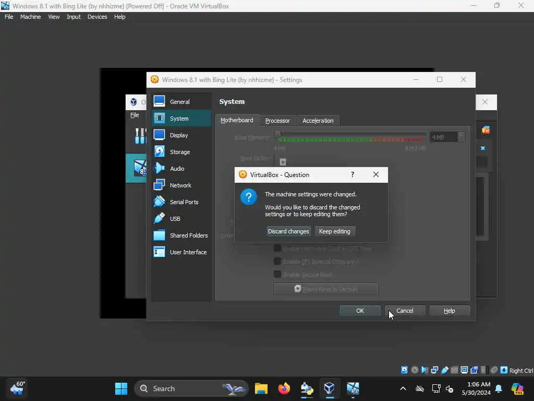534x401 pixels.
Task: Show hidden system tray icons
Action: coord(403,388)
